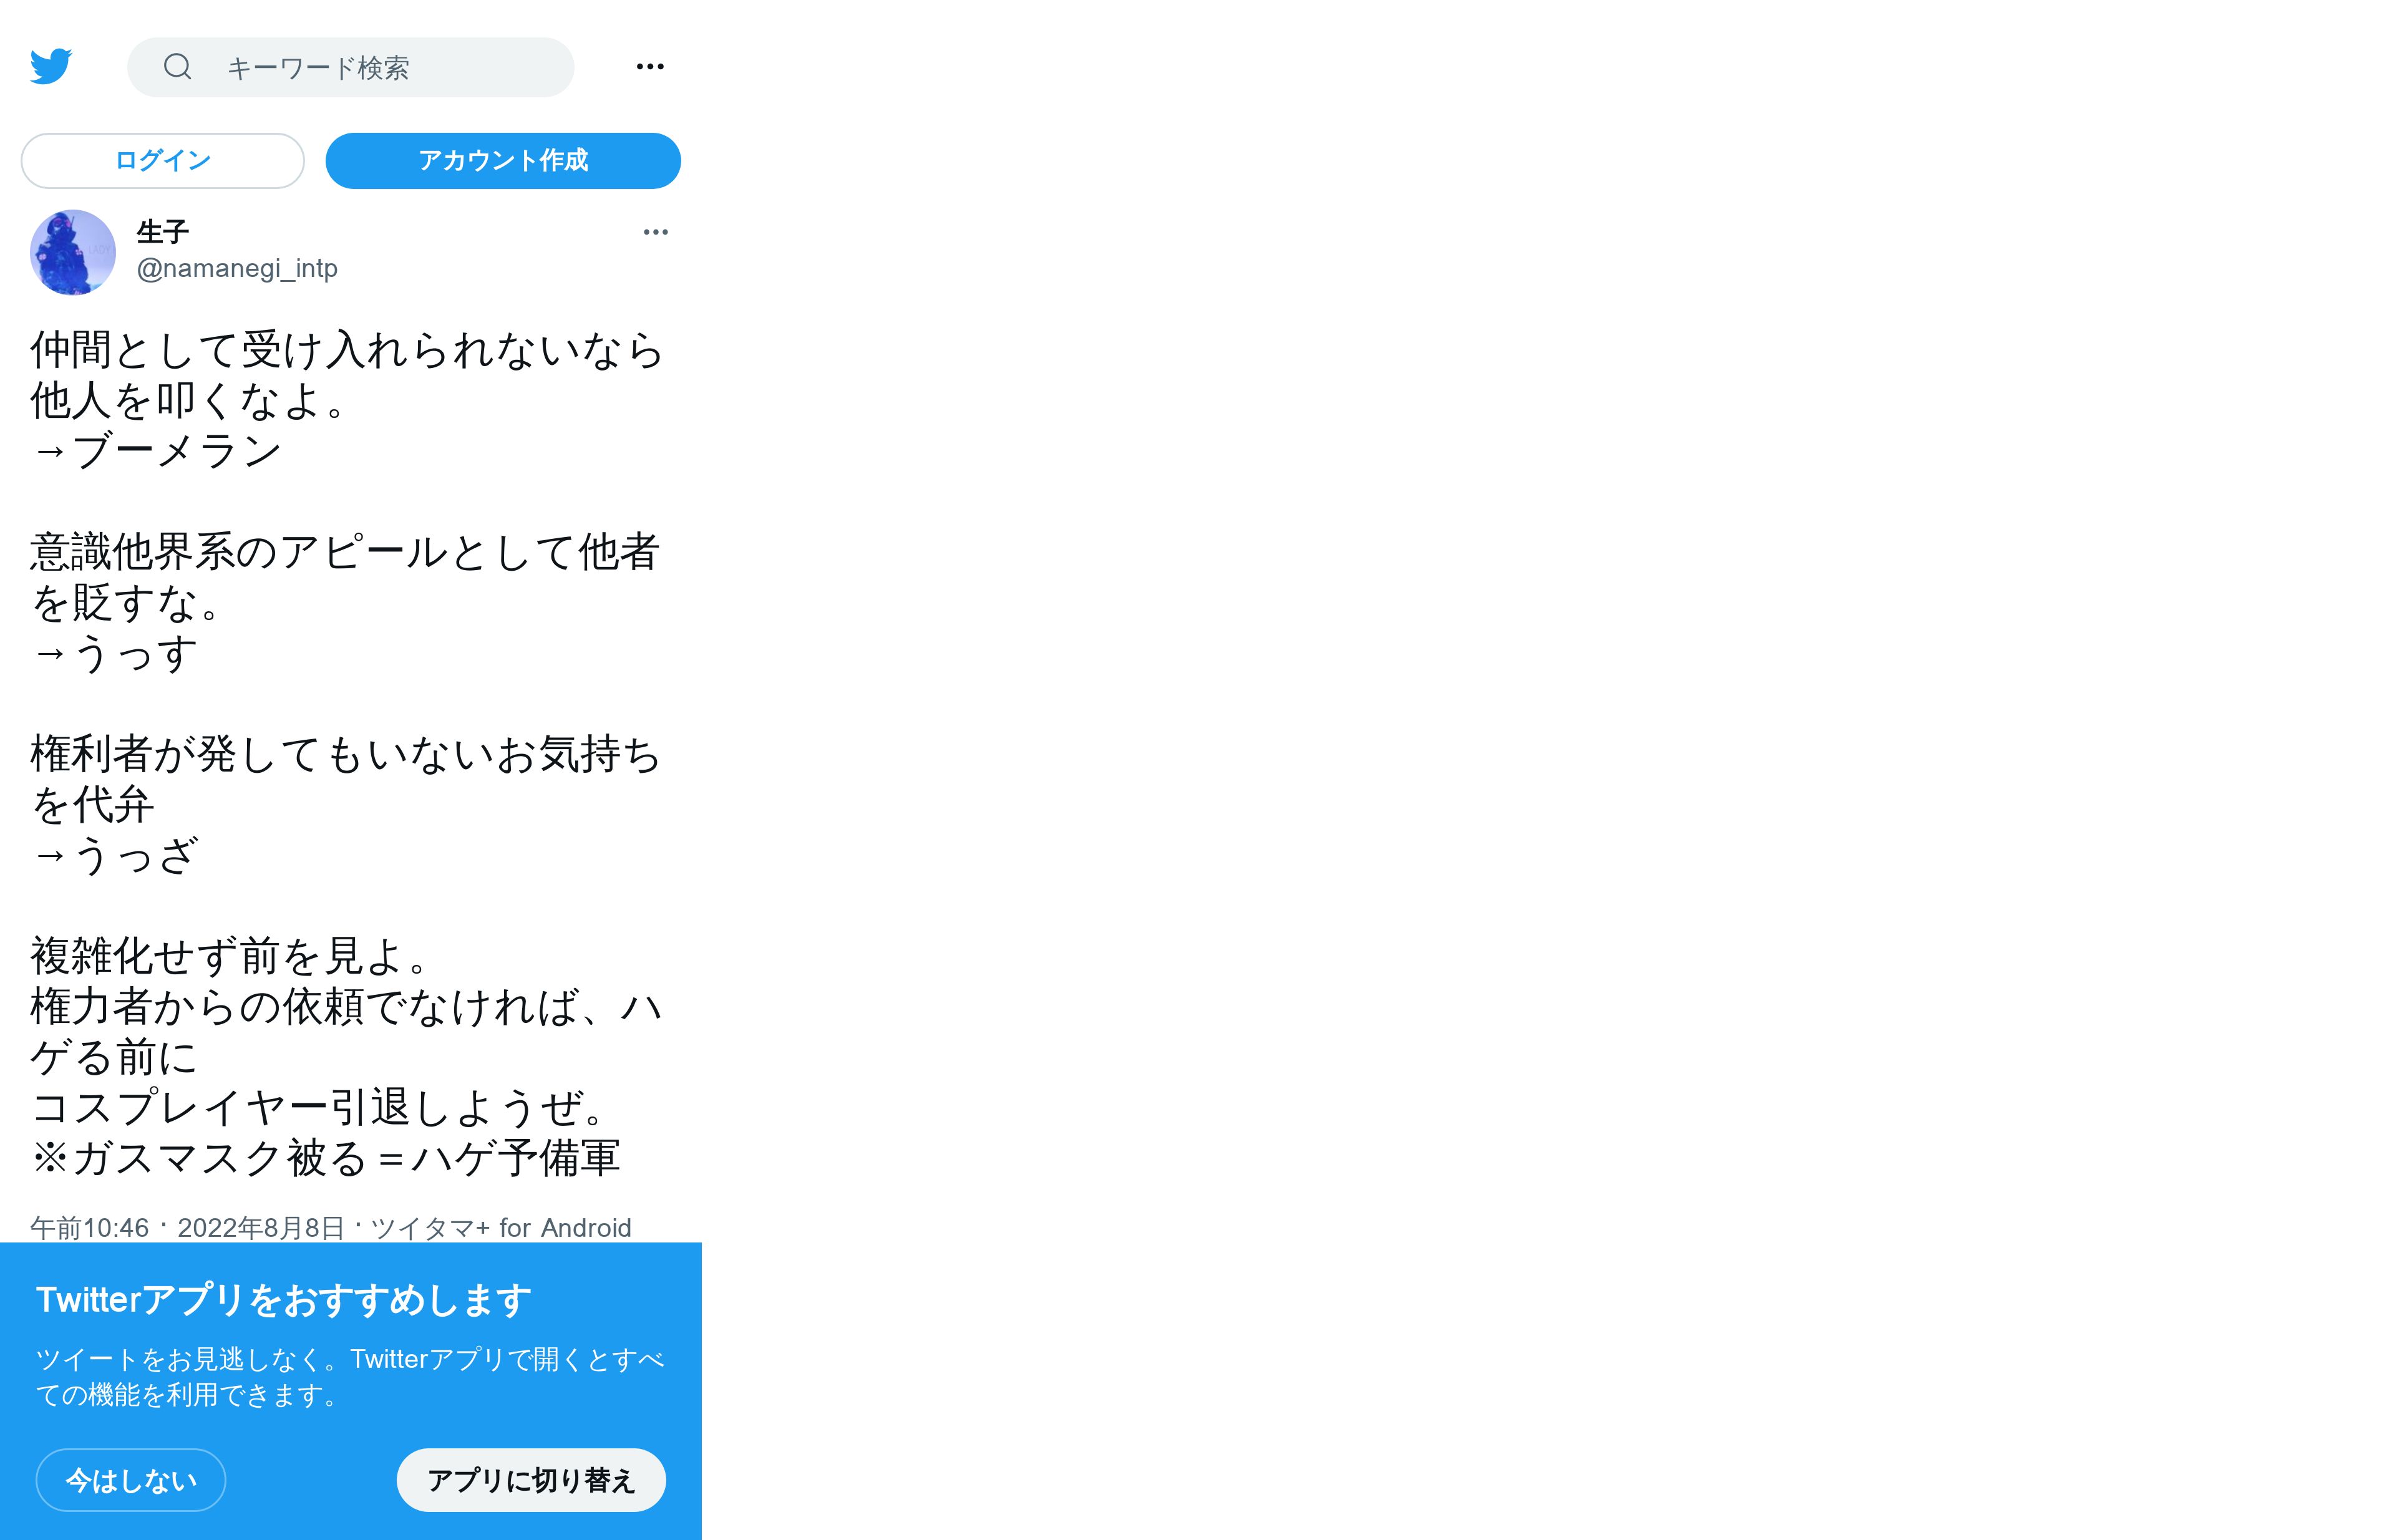
Task: Click the アプリに切り替え button
Action: pos(532,1480)
